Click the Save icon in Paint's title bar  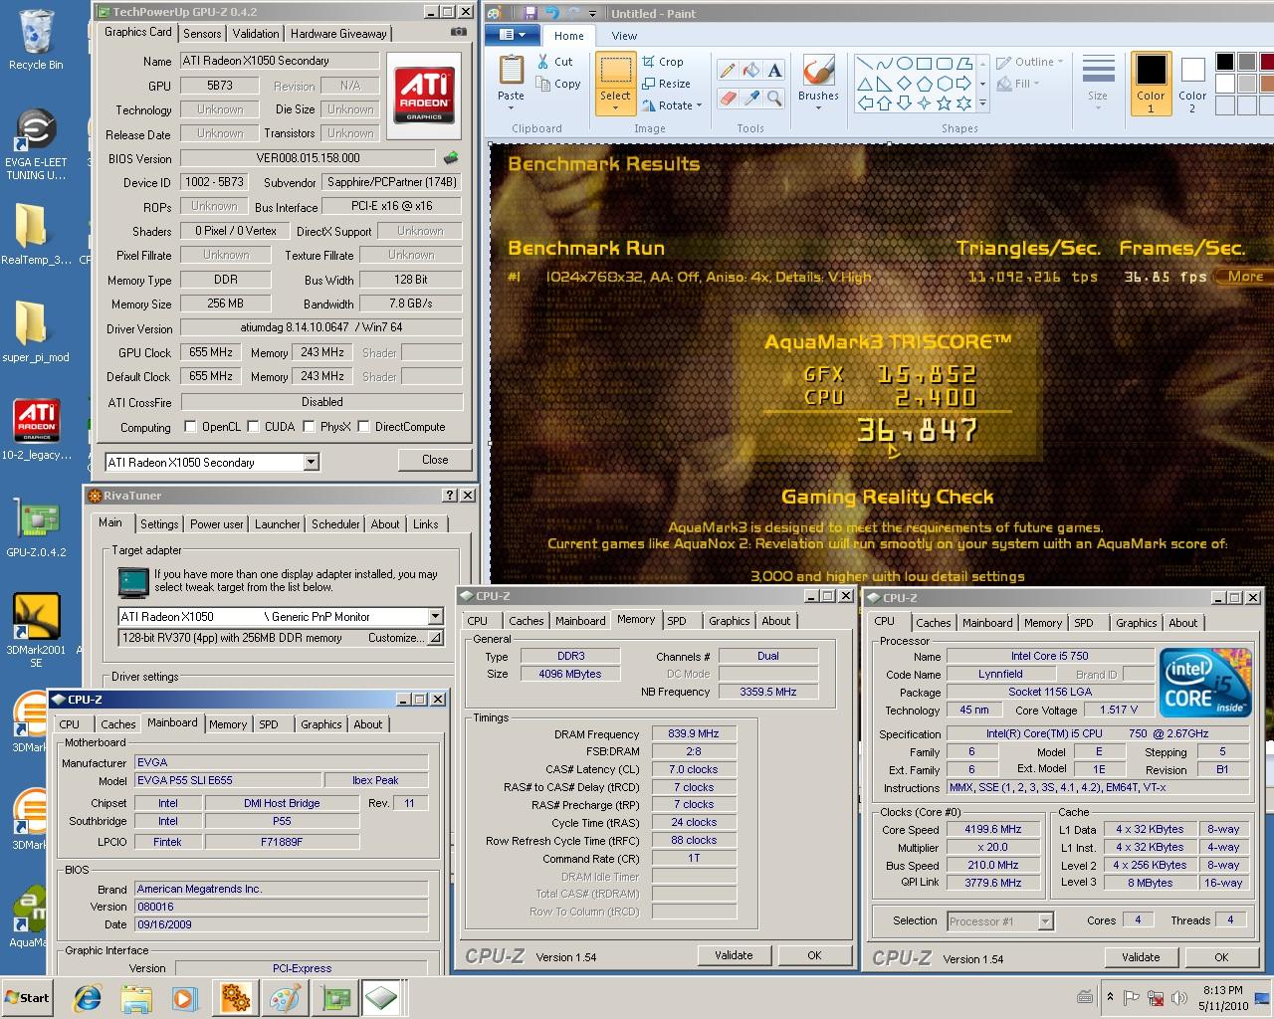coord(530,13)
